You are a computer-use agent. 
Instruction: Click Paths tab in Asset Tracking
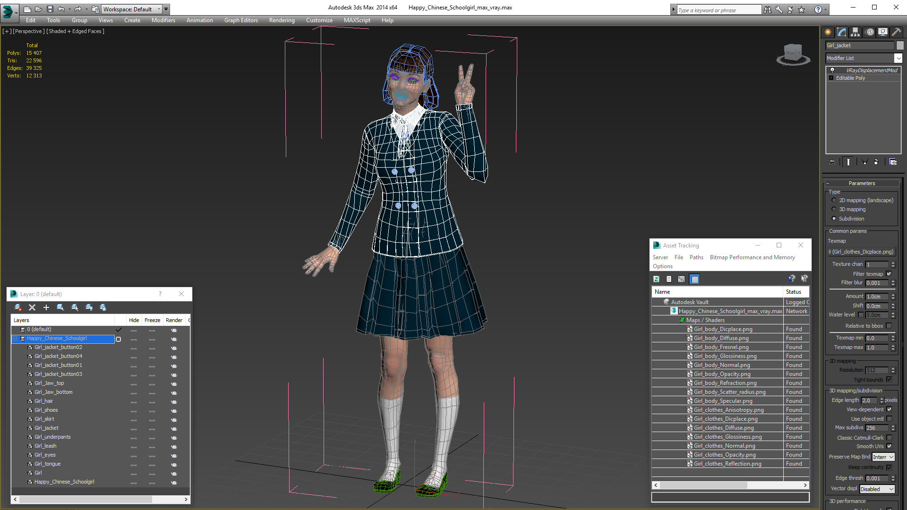point(695,256)
